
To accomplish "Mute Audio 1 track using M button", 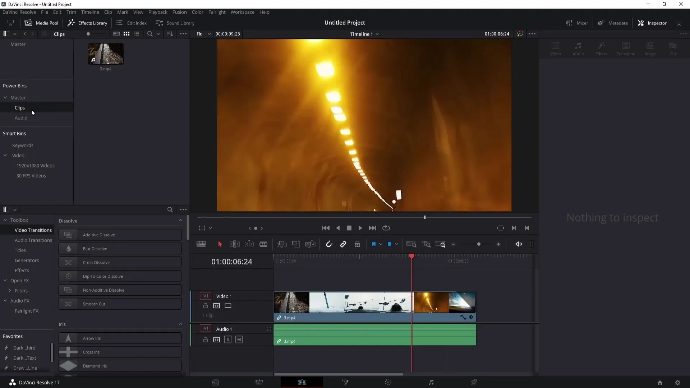I will pyautogui.click(x=239, y=339).
